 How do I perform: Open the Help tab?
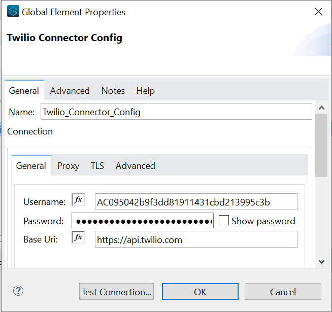146,91
